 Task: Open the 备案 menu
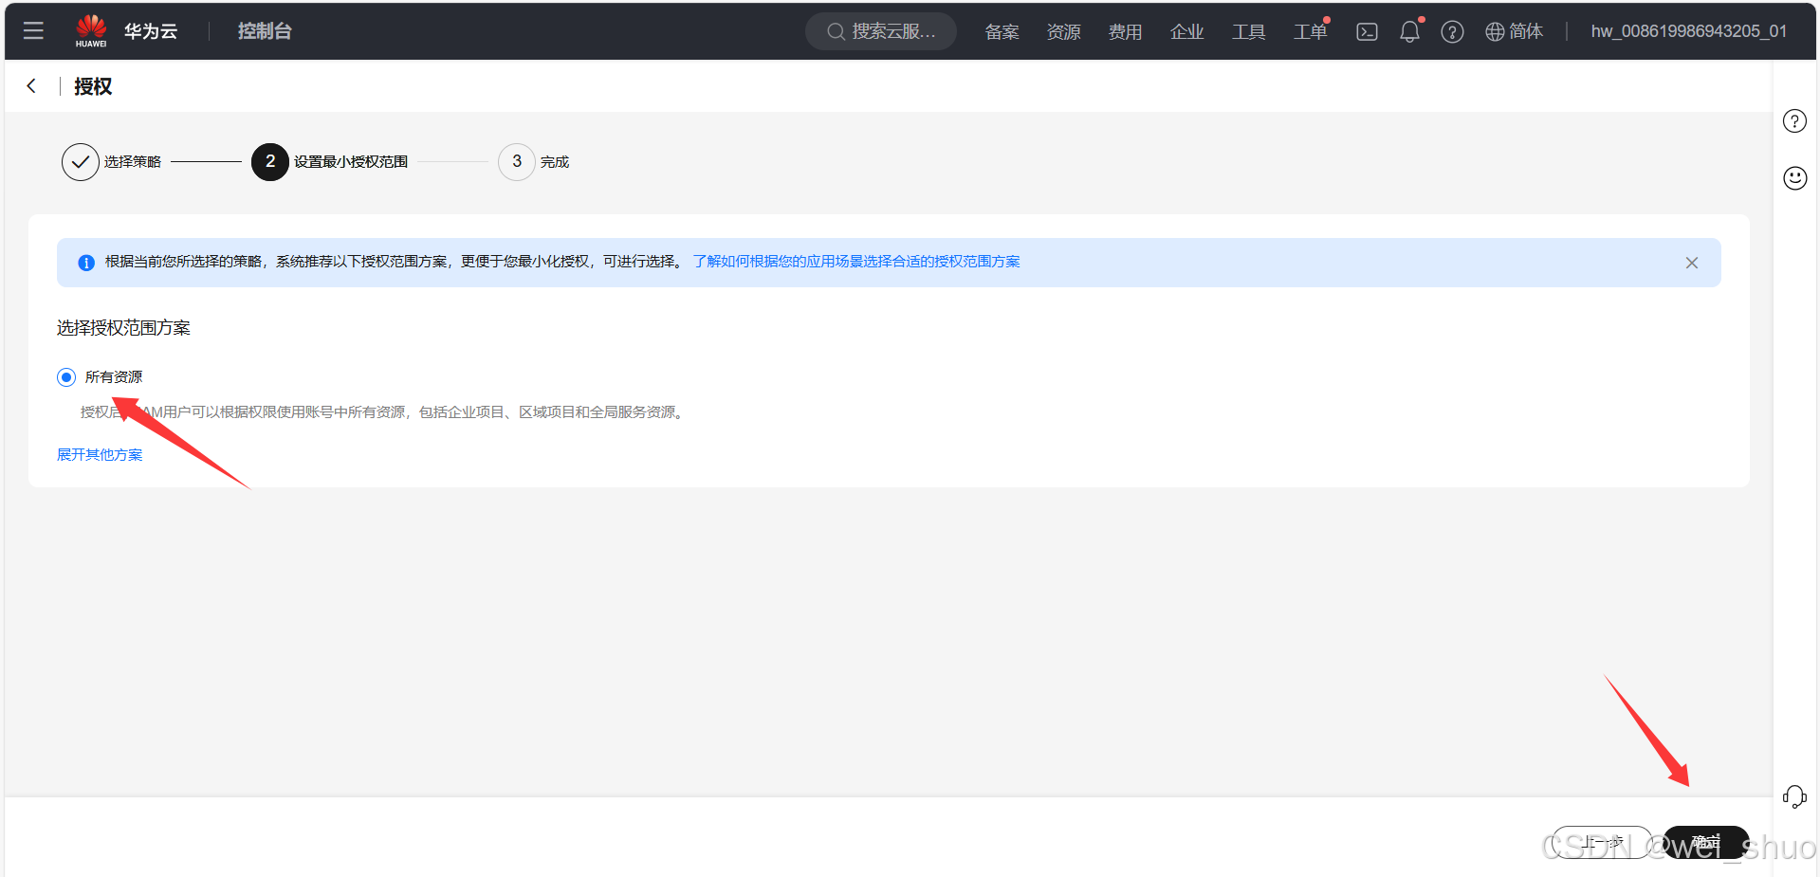tap(1002, 31)
